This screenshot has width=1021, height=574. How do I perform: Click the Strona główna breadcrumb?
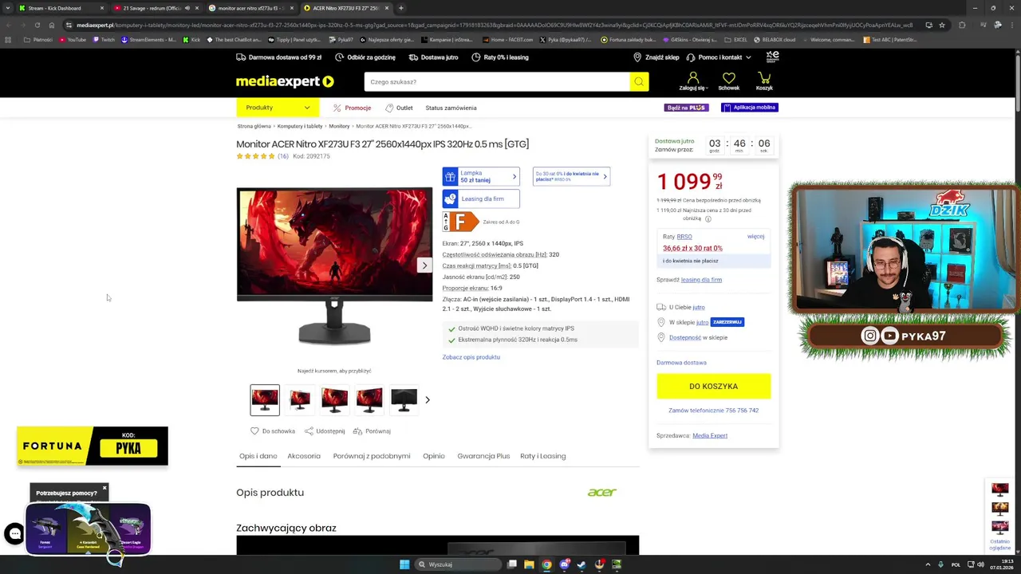click(254, 126)
